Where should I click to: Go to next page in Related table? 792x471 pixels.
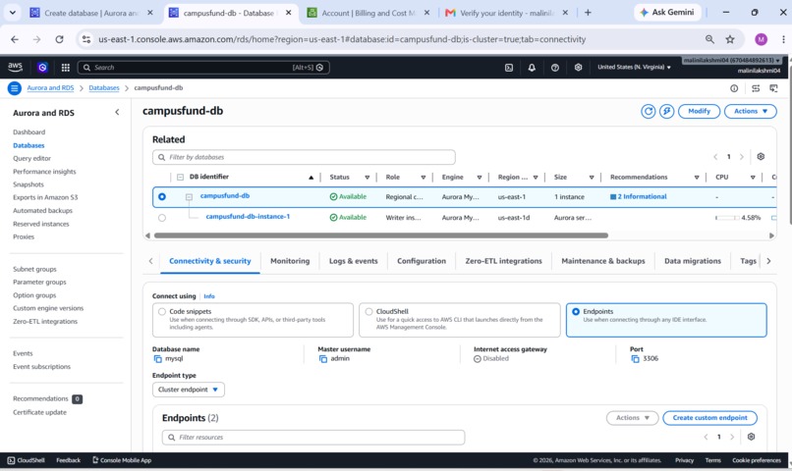tap(742, 157)
